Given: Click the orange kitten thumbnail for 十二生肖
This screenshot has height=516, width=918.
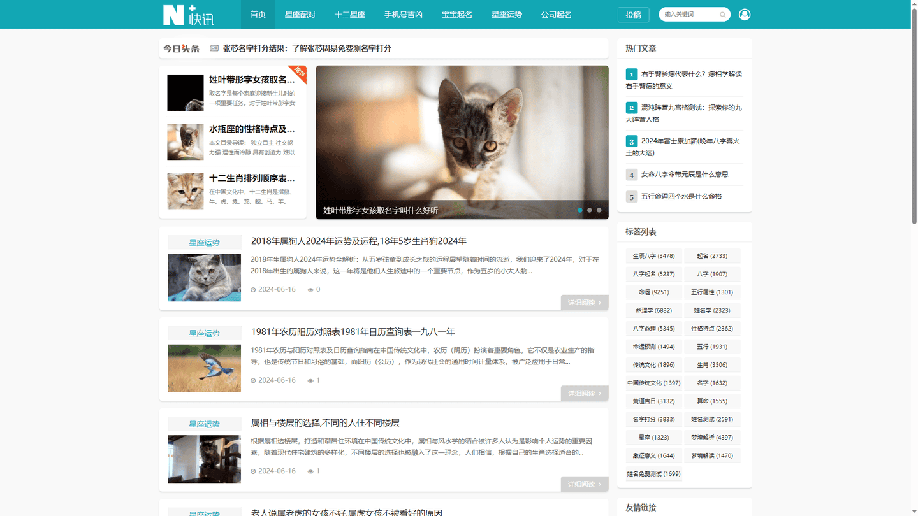Looking at the screenshot, I should pyautogui.click(x=186, y=191).
